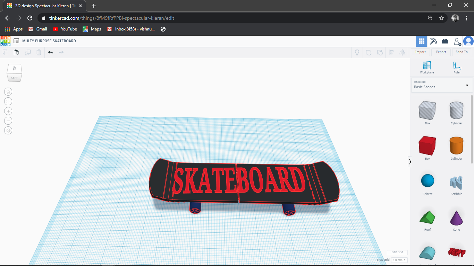This screenshot has height=266, width=474.
Task: Expand the collapsed right panel chevron
Action: 410,161
